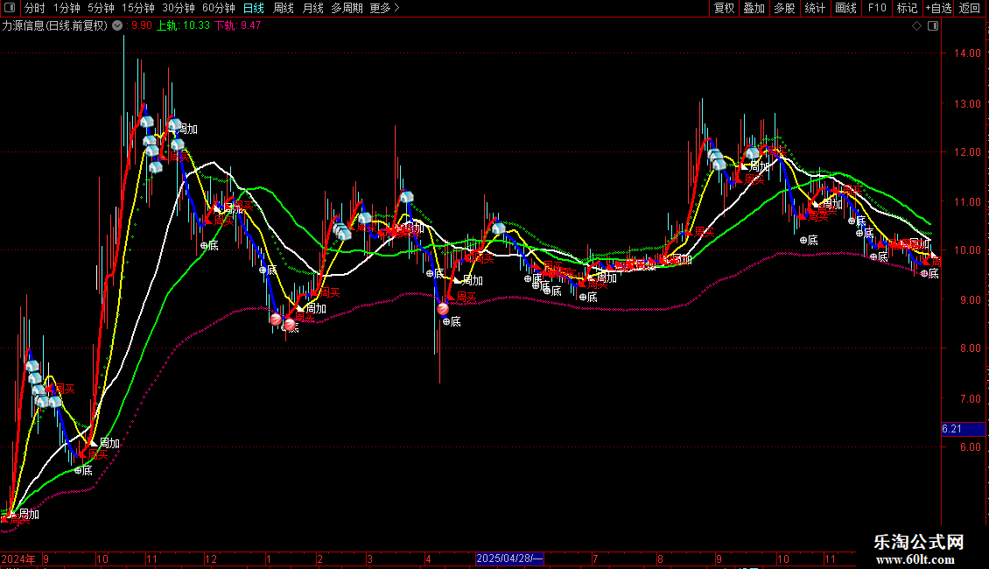
Task: Switch to 5分钟 period
Action: pos(101,8)
